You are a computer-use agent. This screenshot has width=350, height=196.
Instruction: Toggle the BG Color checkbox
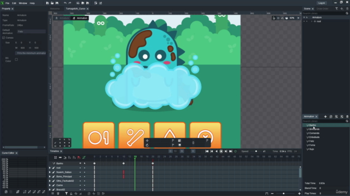pyautogui.click(x=16, y=59)
